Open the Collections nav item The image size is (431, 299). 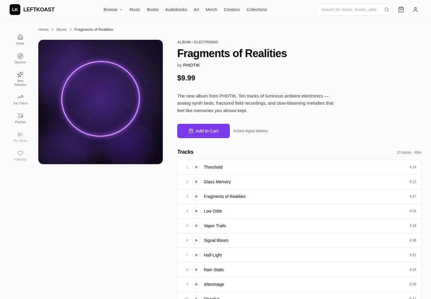pos(257,10)
